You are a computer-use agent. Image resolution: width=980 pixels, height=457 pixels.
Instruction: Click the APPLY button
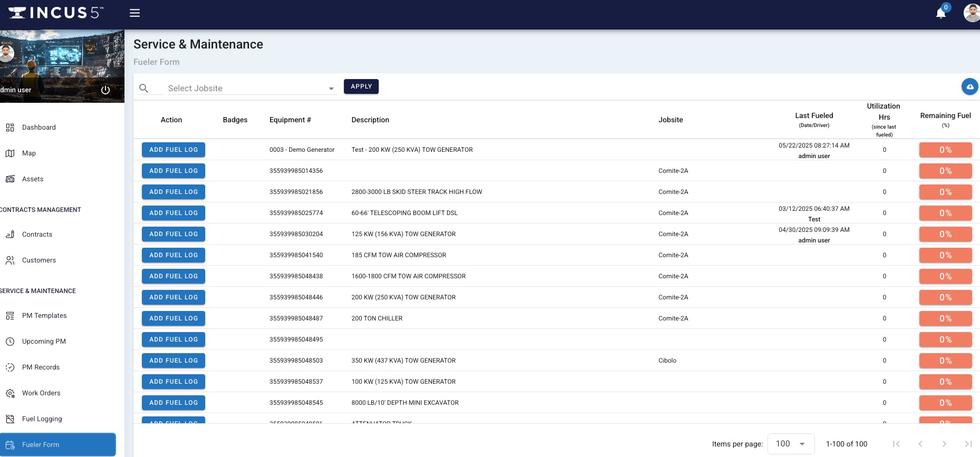361,86
